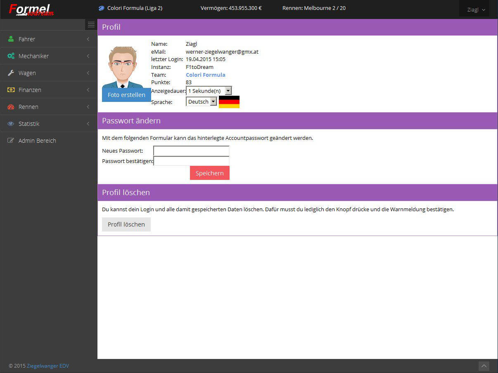Click the Wagen wrench icon
The image size is (498, 373).
pos(11,73)
